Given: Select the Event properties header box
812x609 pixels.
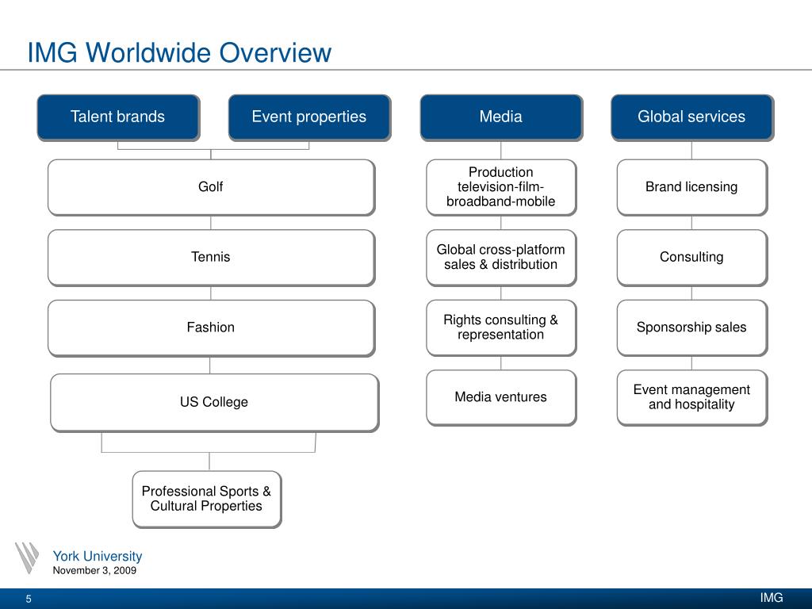Looking at the screenshot, I should coord(309,117).
